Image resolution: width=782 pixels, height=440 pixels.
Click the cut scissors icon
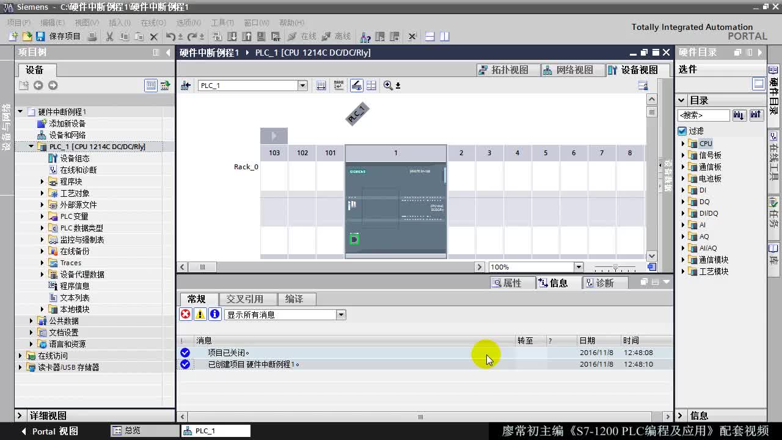(109, 37)
